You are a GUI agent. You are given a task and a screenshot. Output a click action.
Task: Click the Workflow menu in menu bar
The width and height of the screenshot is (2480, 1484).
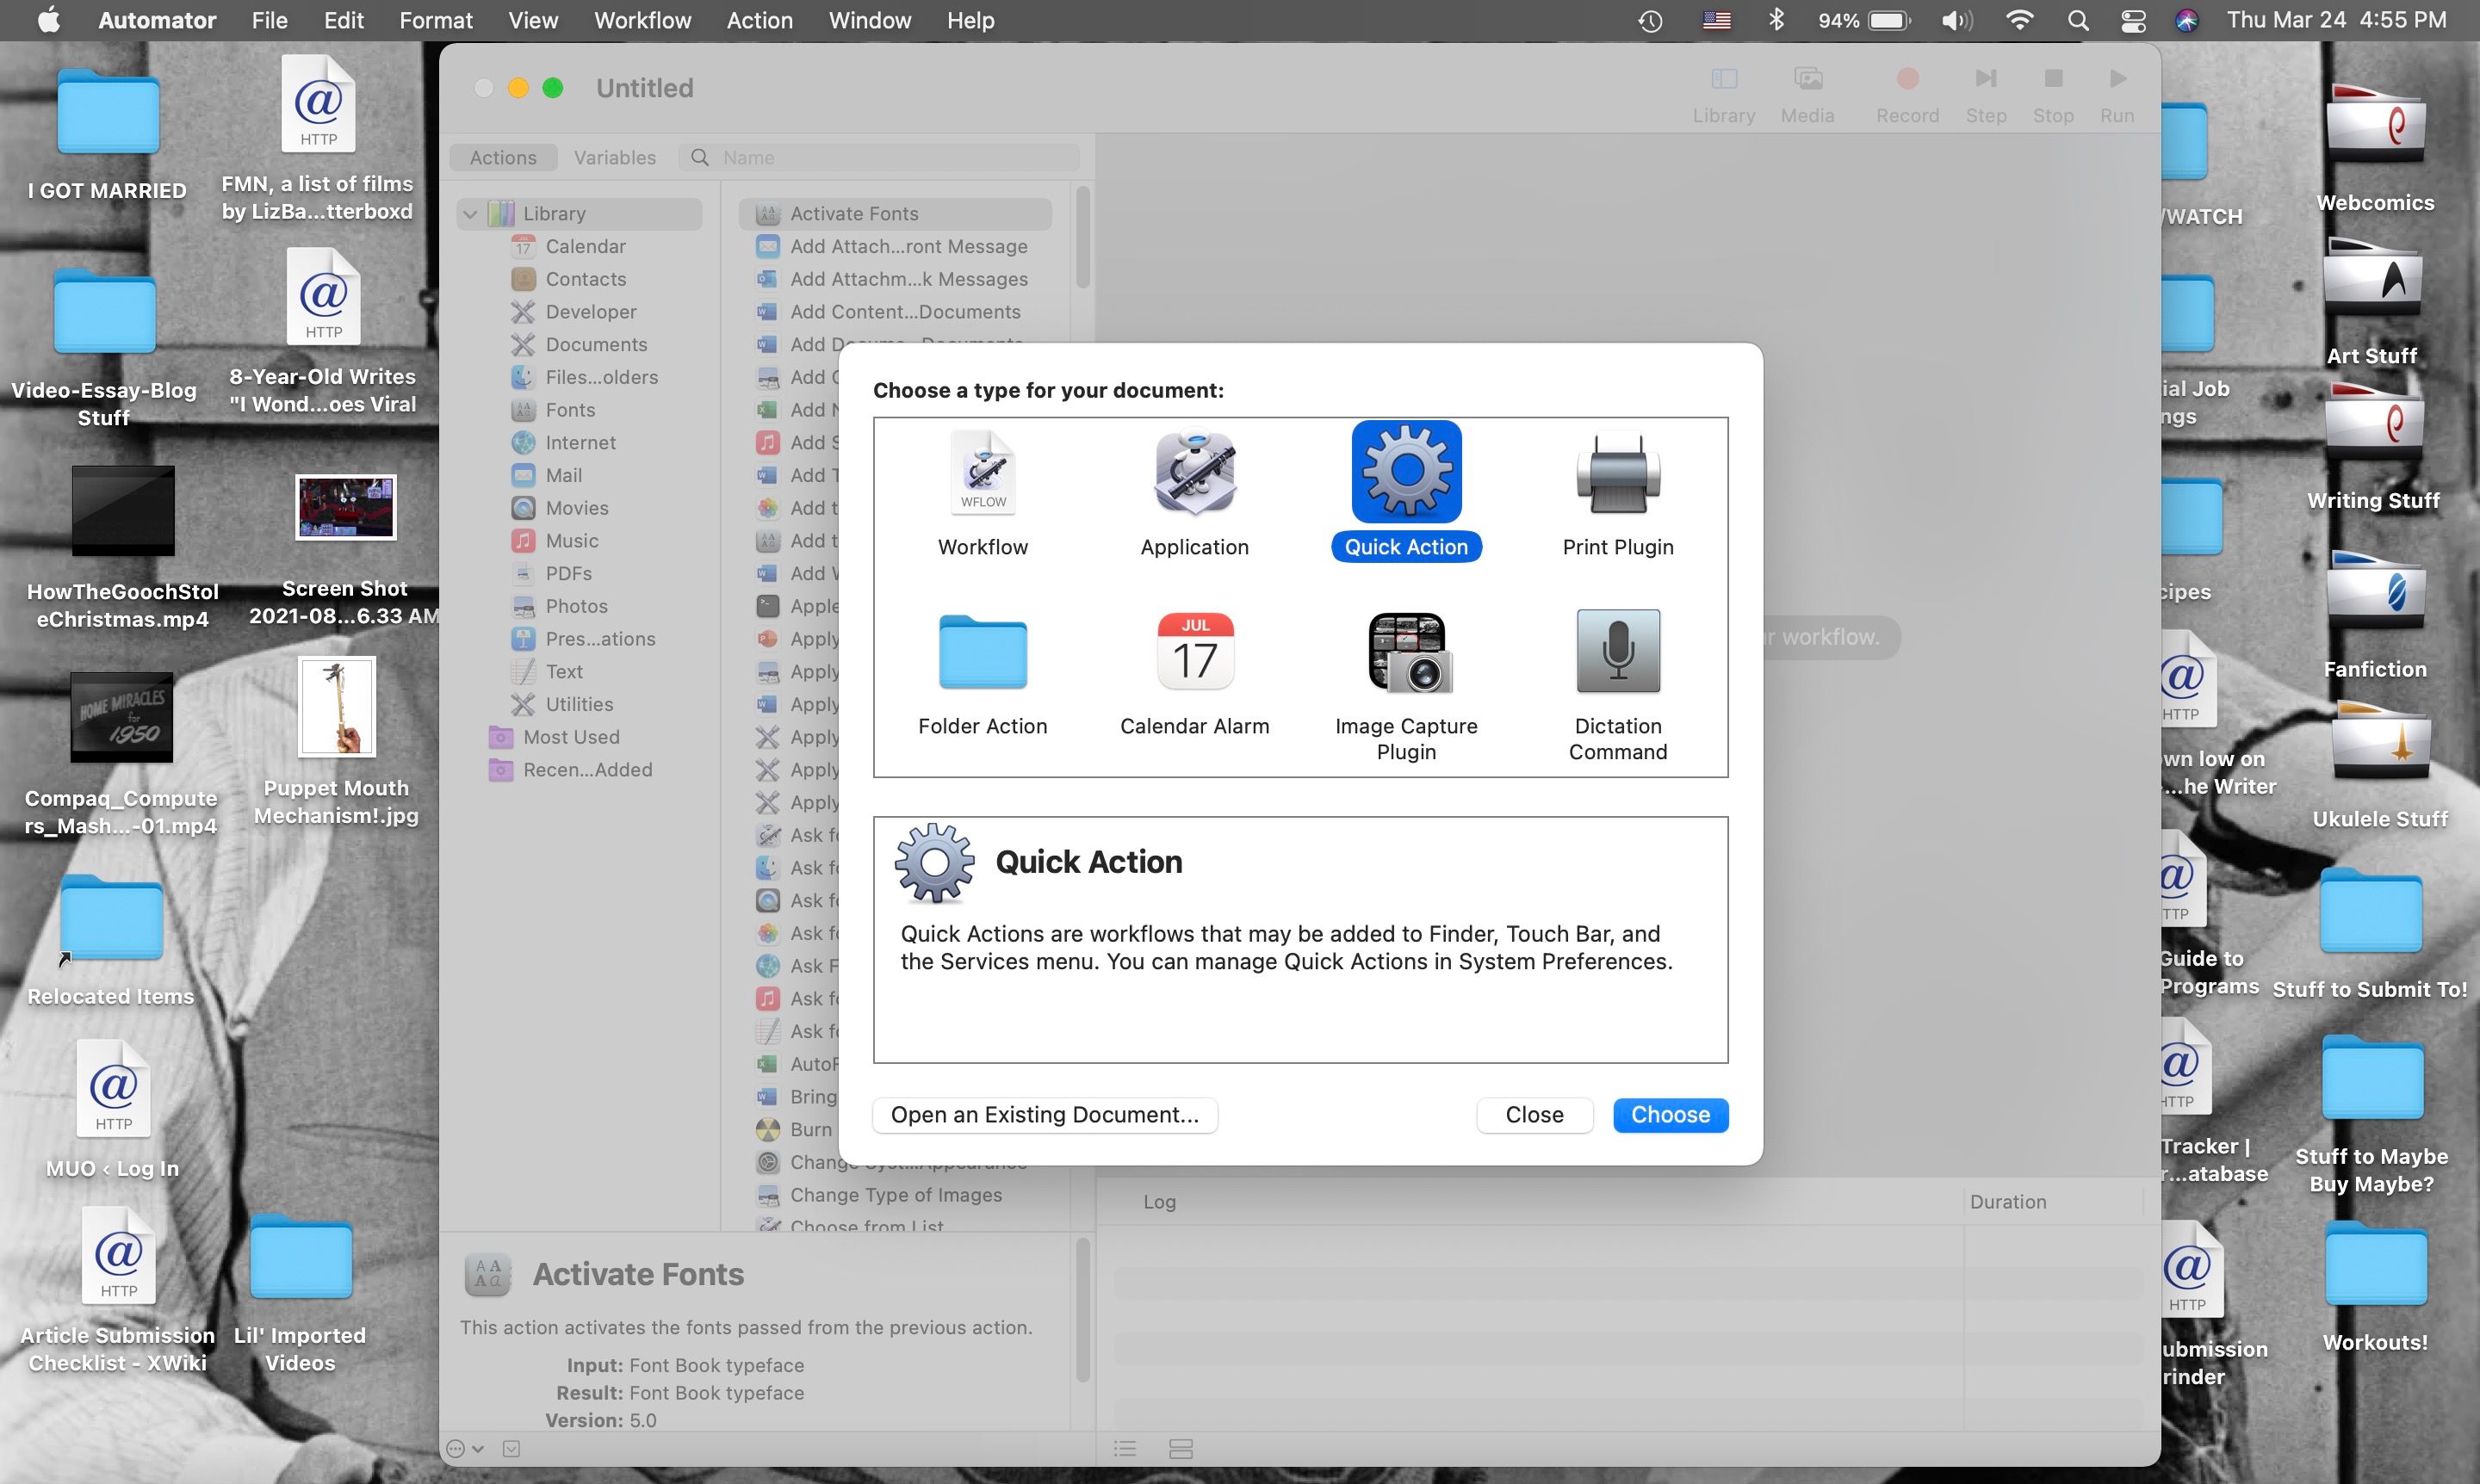[x=643, y=20]
